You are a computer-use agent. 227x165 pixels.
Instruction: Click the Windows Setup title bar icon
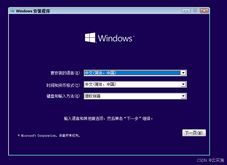point(12,10)
